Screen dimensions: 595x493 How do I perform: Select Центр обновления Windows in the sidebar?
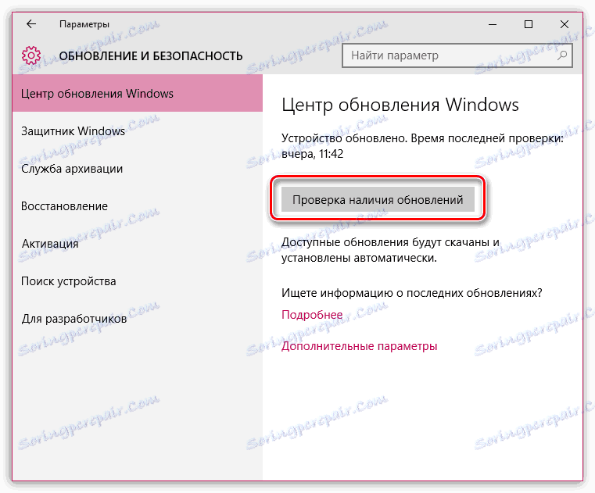(x=138, y=93)
